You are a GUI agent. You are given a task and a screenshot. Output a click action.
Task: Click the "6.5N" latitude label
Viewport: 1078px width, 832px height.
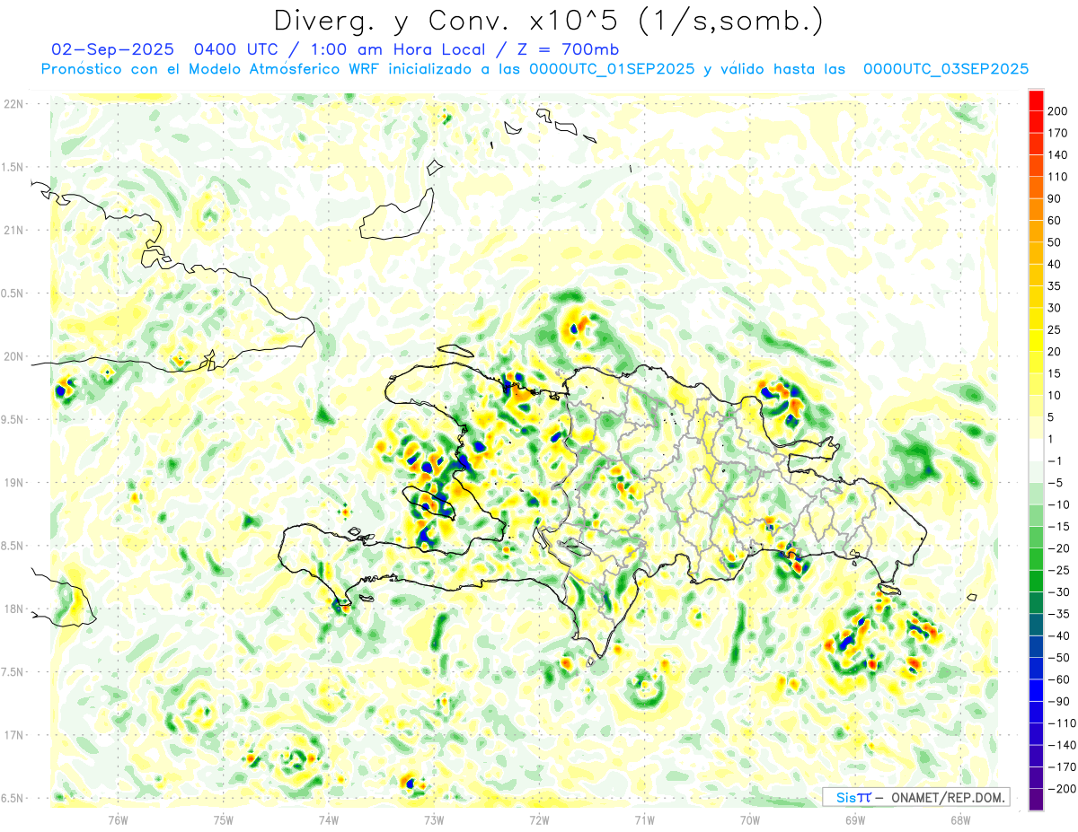13,798
